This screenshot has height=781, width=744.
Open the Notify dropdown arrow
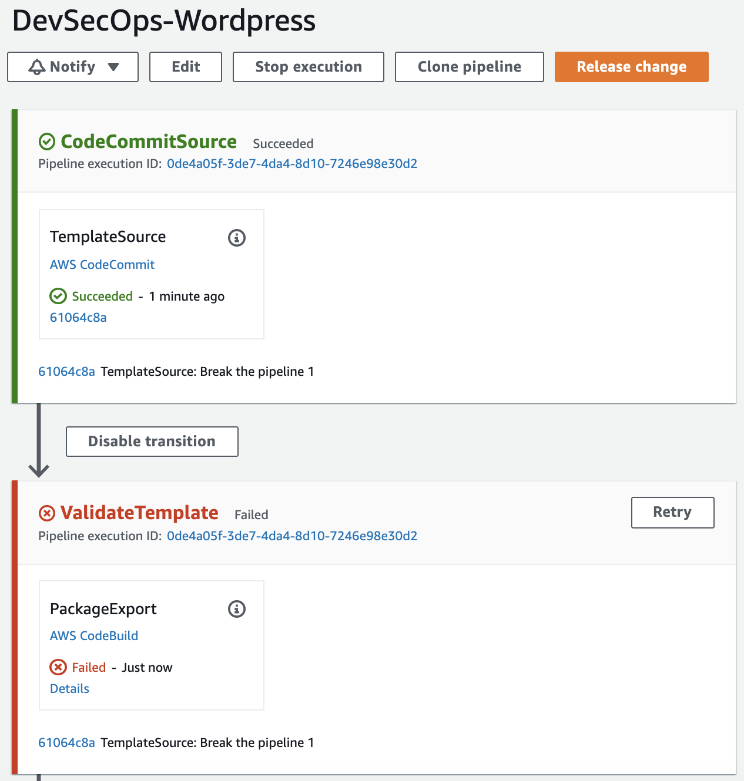[x=113, y=67]
